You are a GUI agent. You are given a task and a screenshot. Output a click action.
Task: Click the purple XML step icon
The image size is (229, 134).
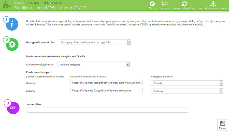[13, 108]
